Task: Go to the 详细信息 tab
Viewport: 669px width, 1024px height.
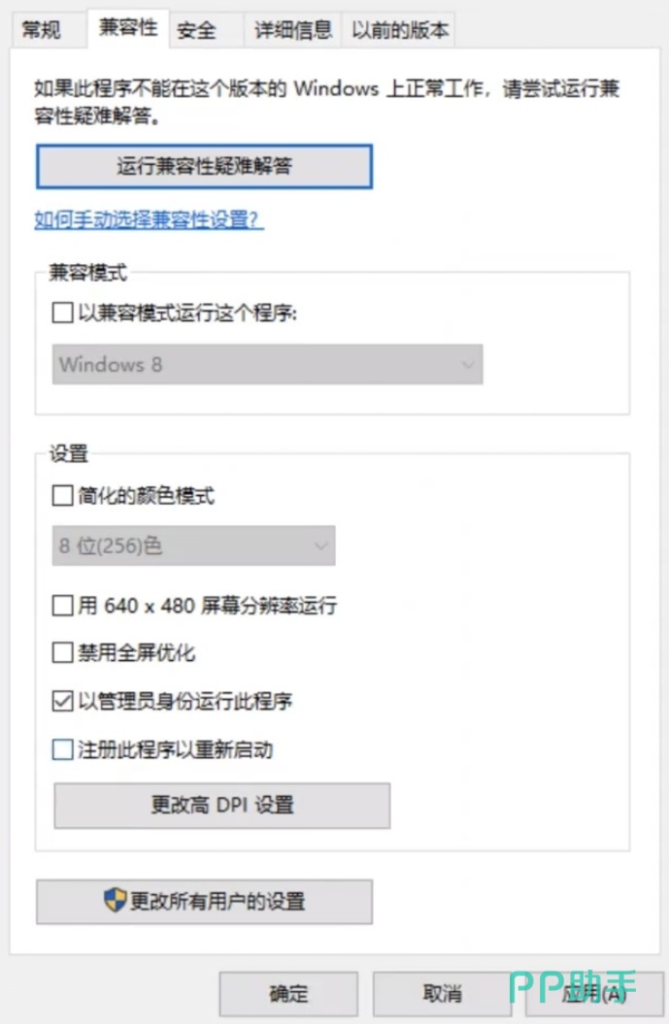Action: click(x=293, y=30)
